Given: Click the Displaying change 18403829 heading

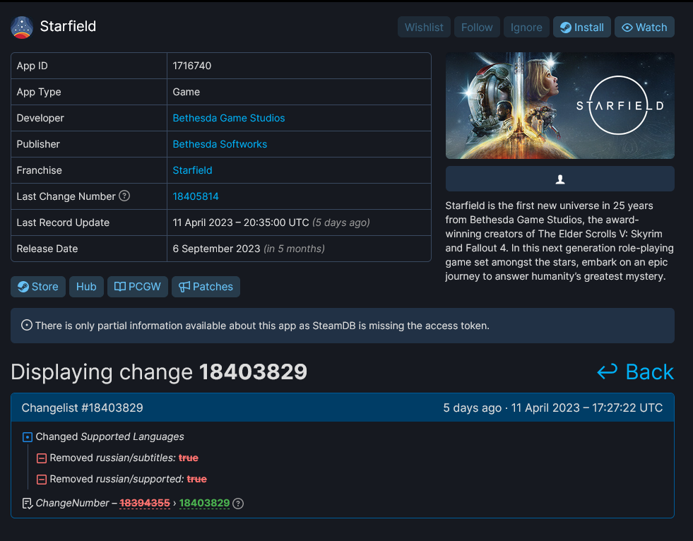Looking at the screenshot, I should click(159, 371).
